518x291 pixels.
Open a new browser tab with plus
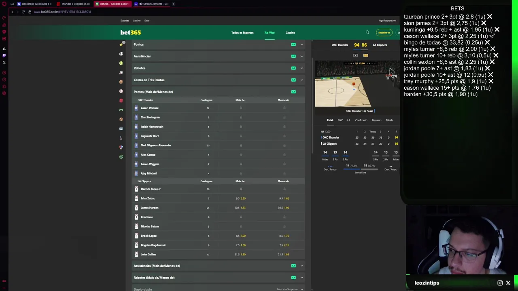point(173,4)
